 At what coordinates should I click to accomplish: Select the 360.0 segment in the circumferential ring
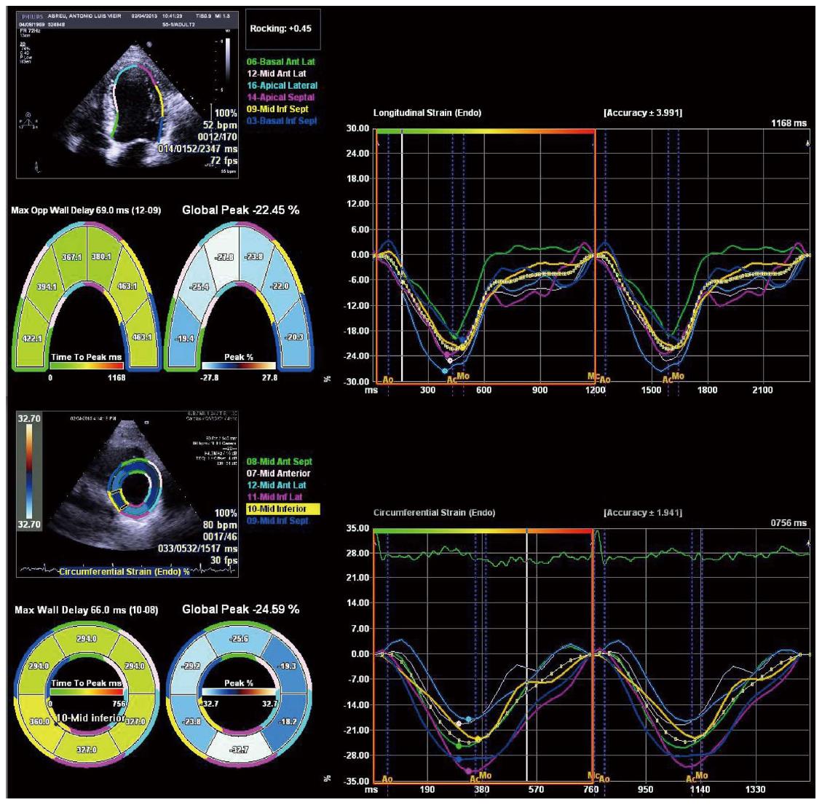(38, 722)
